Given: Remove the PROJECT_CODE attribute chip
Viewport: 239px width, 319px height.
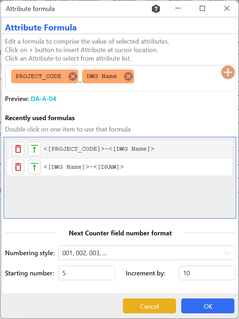Looking at the screenshot, I should click(72, 77).
